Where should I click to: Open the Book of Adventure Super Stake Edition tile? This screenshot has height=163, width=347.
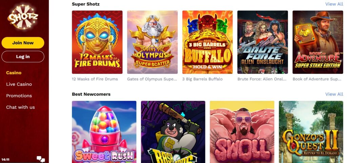(x=318, y=42)
